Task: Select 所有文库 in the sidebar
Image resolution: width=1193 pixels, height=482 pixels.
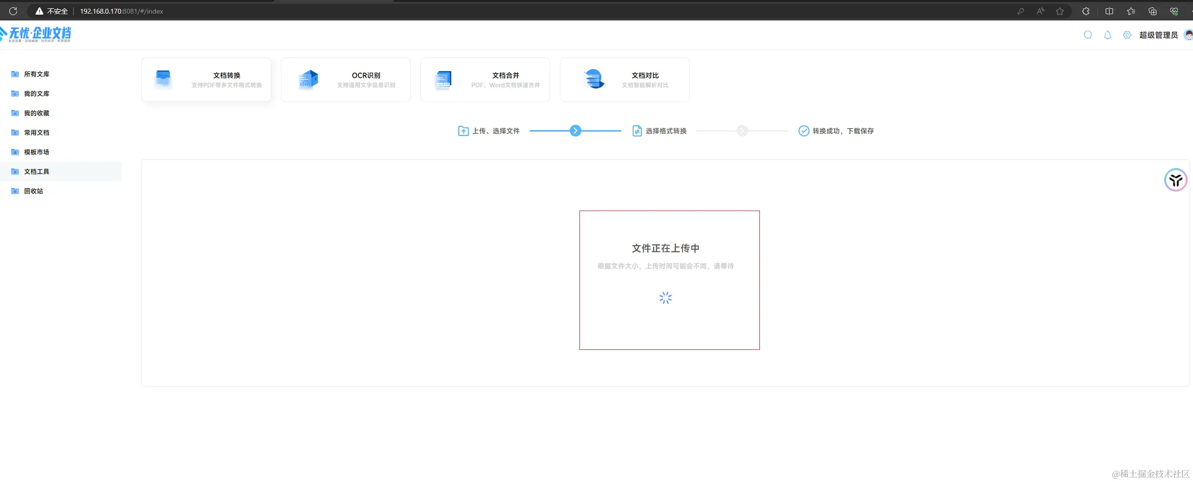Action: click(36, 74)
